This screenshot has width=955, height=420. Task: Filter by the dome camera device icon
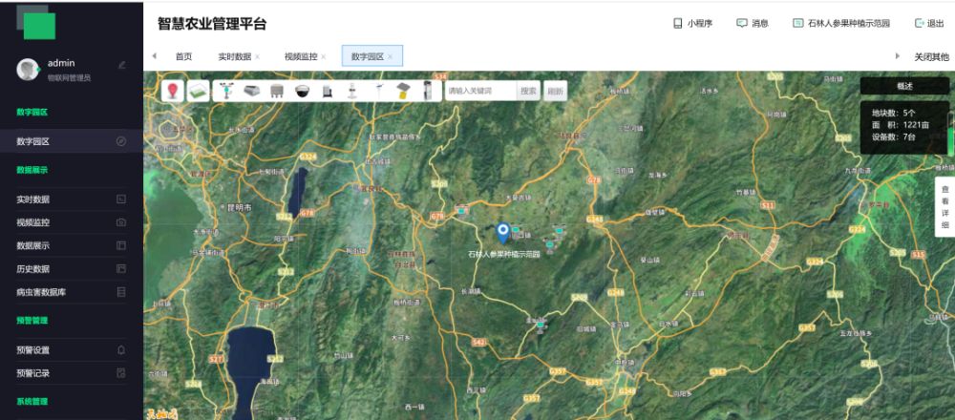pyautogui.click(x=302, y=92)
